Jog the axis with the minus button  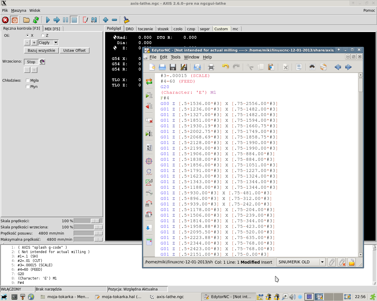(27, 43)
